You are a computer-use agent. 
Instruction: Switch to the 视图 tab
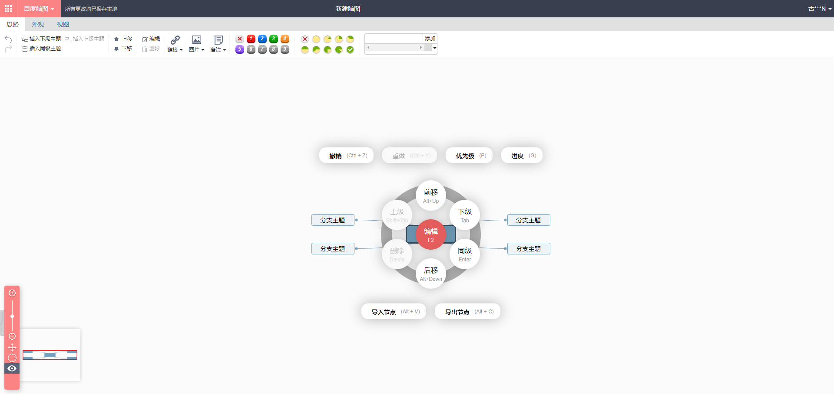coord(63,24)
